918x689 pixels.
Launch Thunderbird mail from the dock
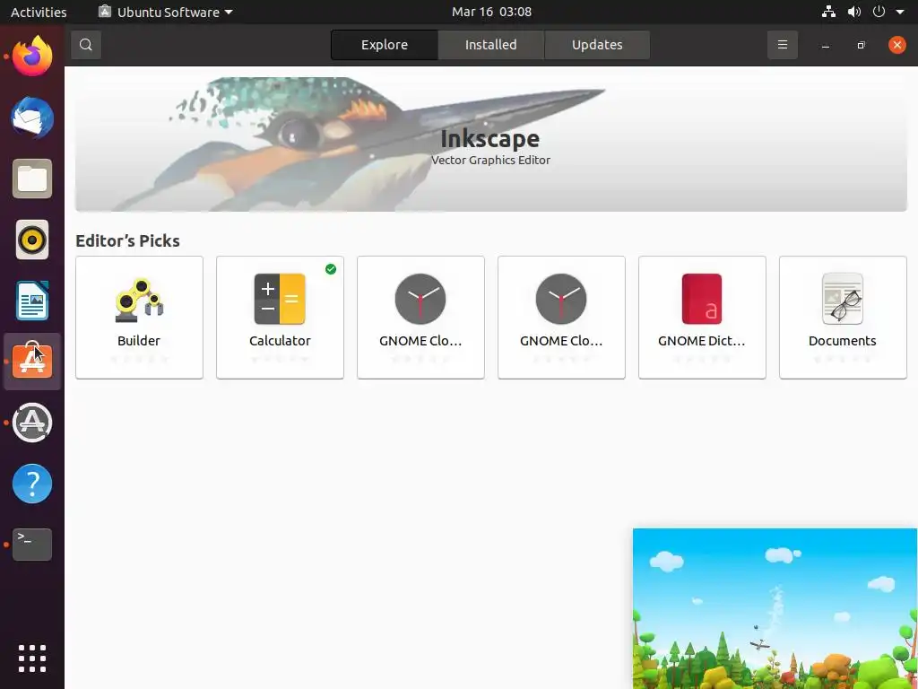coord(32,118)
